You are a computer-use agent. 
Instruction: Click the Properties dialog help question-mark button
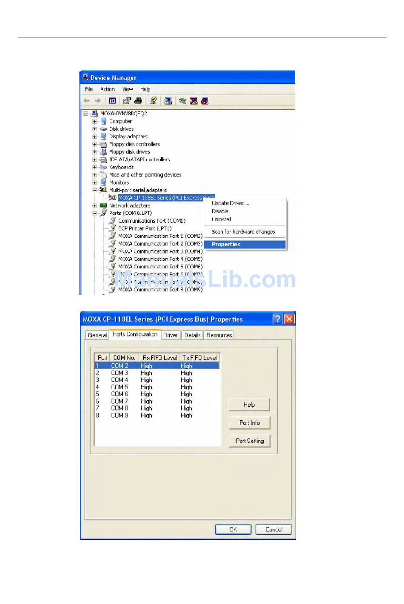point(278,319)
